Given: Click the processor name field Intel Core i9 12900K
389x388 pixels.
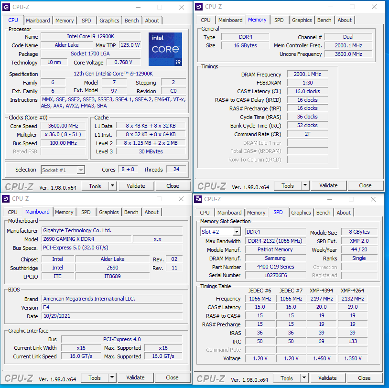Looking at the screenshot, I should [90, 36].
